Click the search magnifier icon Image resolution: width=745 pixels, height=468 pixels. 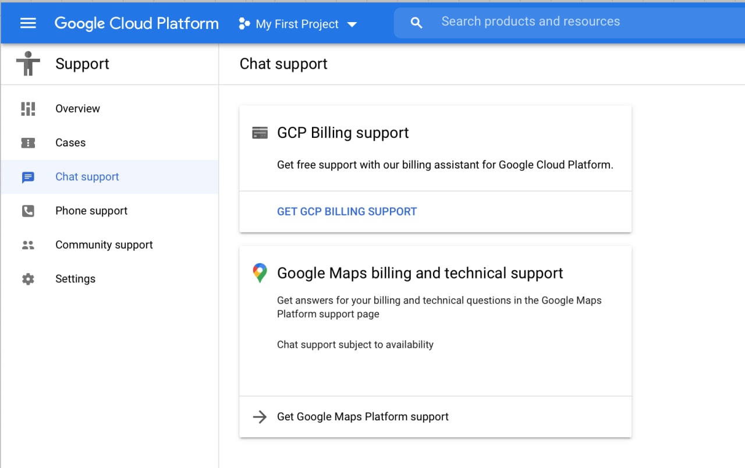pyautogui.click(x=416, y=23)
